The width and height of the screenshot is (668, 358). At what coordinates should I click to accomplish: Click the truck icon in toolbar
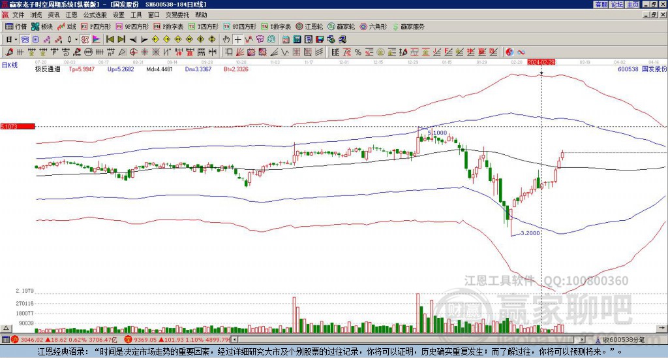(342, 40)
